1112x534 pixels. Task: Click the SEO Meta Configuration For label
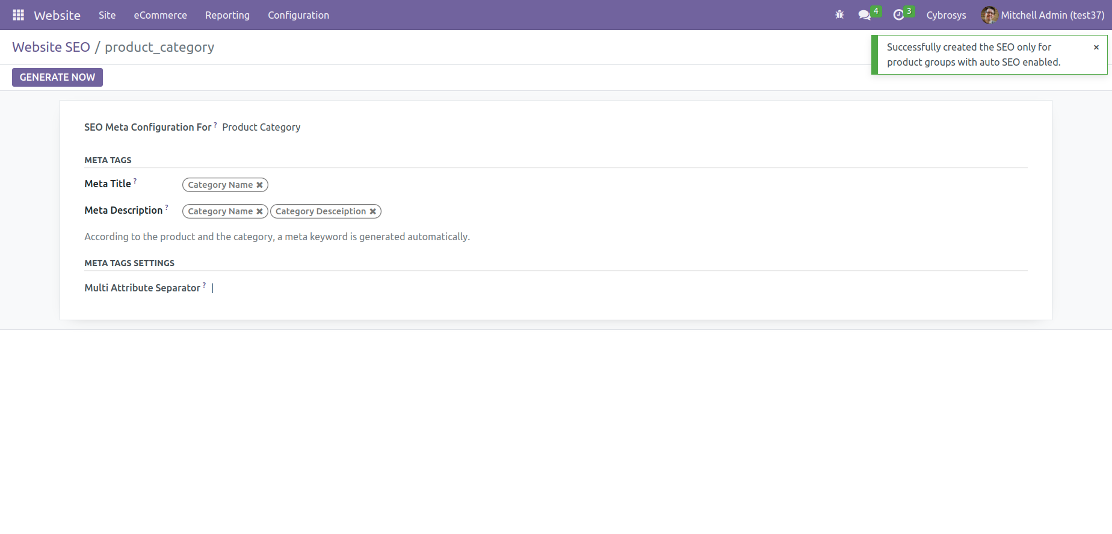coord(148,127)
